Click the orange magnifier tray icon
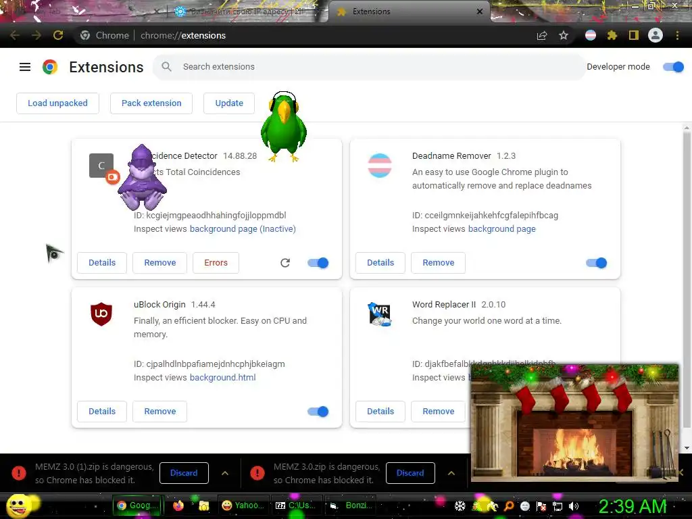The height and width of the screenshot is (519, 692). pyautogui.click(x=509, y=506)
